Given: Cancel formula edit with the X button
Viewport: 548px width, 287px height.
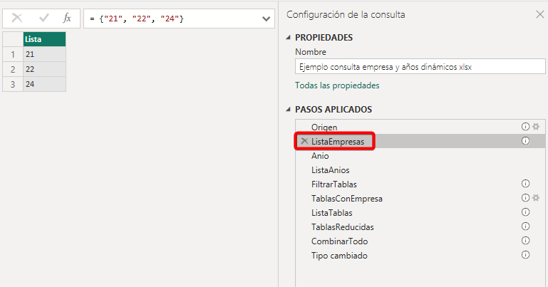Looking at the screenshot, I should coord(18,18).
